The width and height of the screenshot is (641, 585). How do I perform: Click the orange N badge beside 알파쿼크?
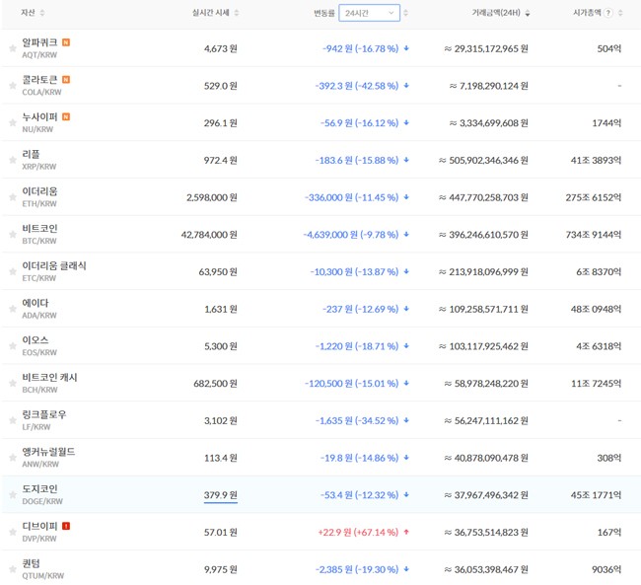(66, 42)
